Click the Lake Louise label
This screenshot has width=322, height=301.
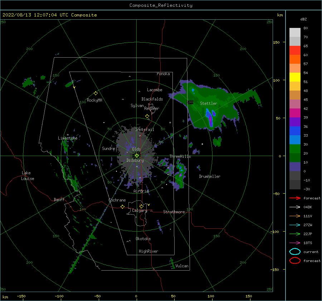[28, 176]
